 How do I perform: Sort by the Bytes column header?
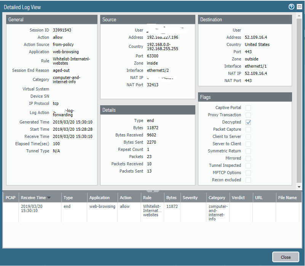[x=171, y=198]
